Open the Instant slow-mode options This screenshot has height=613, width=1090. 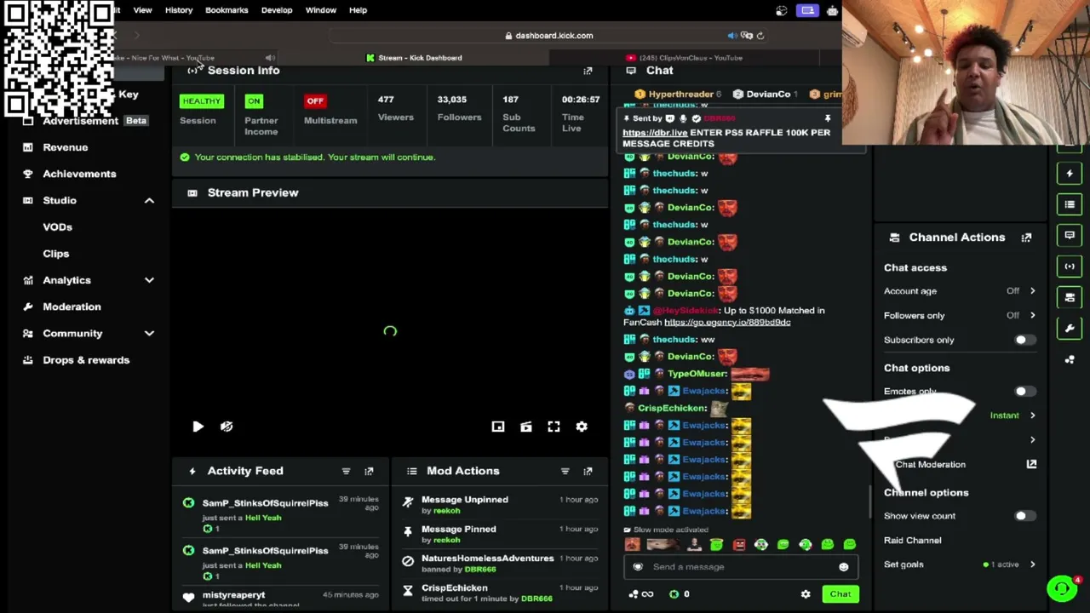pos(1013,415)
